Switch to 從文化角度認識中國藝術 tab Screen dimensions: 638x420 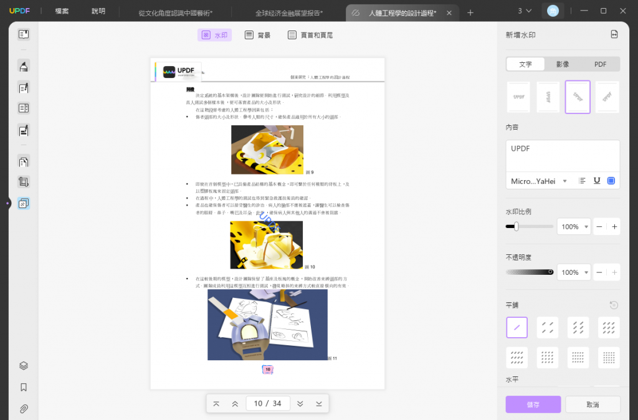tap(175, 13)
